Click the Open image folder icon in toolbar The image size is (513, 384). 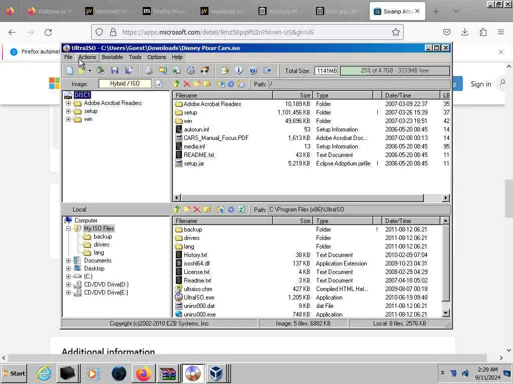(x=81, y=70)
